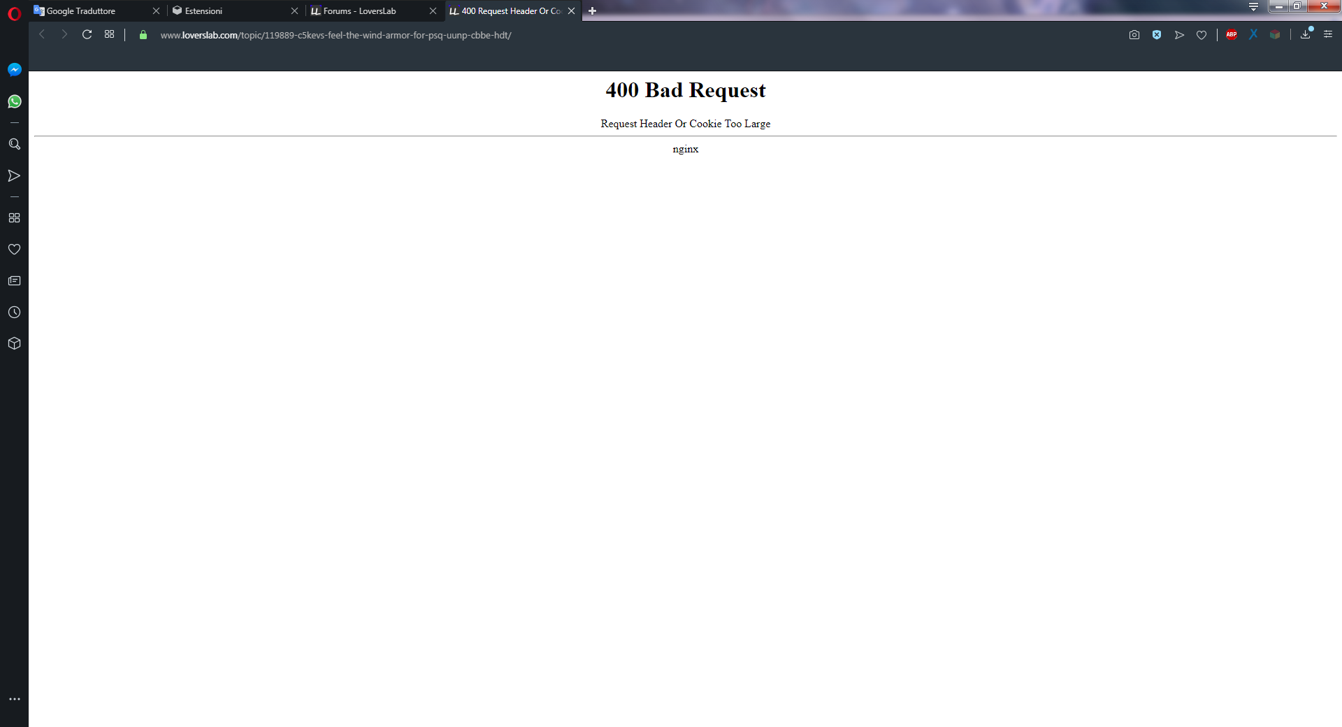Send page to My Flow

point(1179,35)
